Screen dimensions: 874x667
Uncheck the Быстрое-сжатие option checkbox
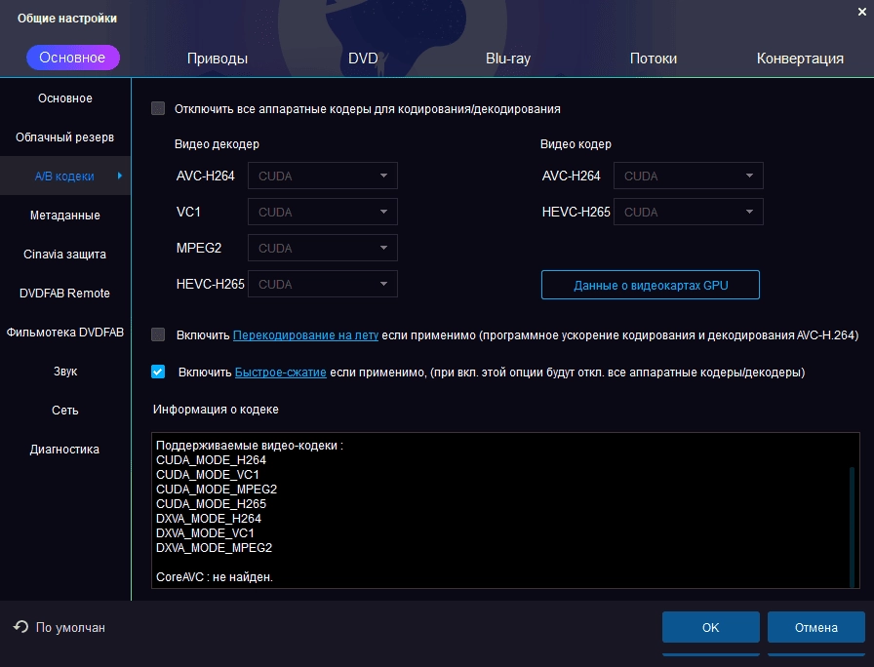pyautogui.click(x=158, y=372)
